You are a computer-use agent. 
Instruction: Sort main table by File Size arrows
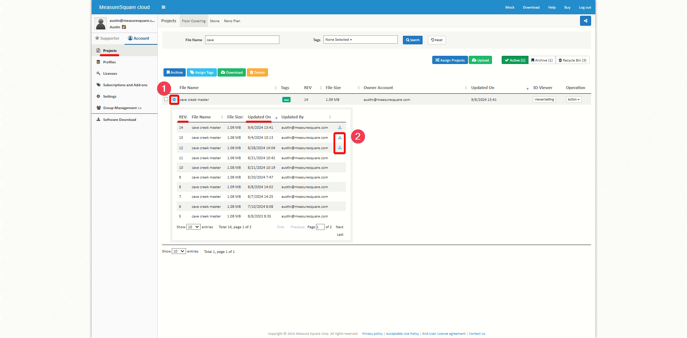coord(359,88)
